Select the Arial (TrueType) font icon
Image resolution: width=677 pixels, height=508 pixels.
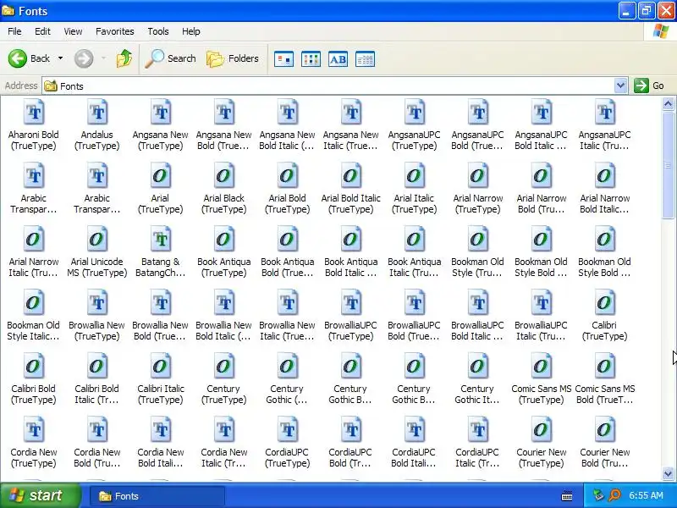point(161,176)
